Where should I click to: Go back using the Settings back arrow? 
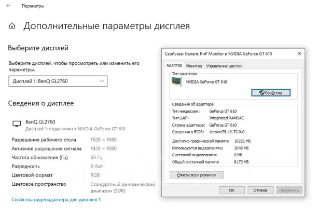8,6
